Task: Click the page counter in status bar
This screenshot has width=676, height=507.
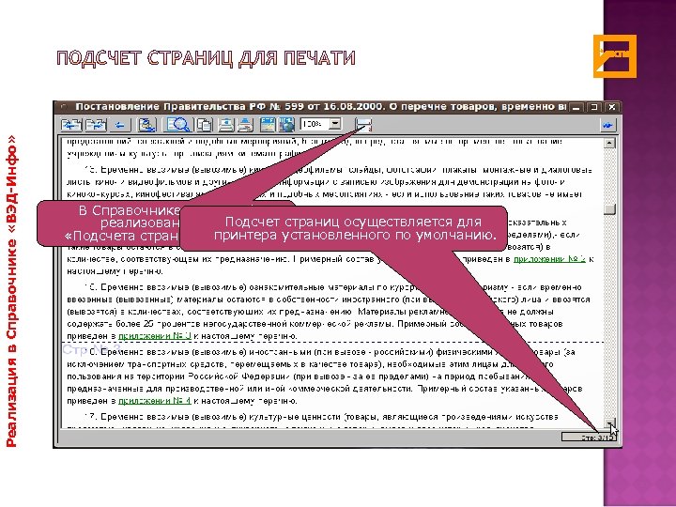Action: [x=589, y=438]
